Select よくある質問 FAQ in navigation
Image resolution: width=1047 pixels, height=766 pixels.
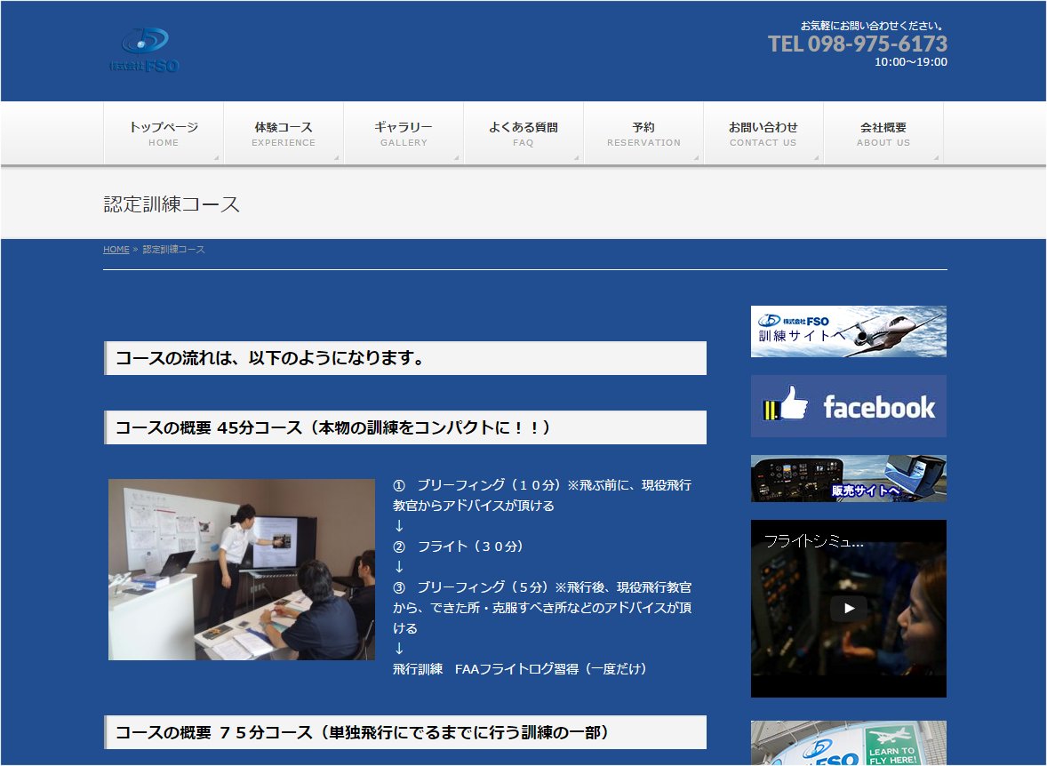click(523, 133)
